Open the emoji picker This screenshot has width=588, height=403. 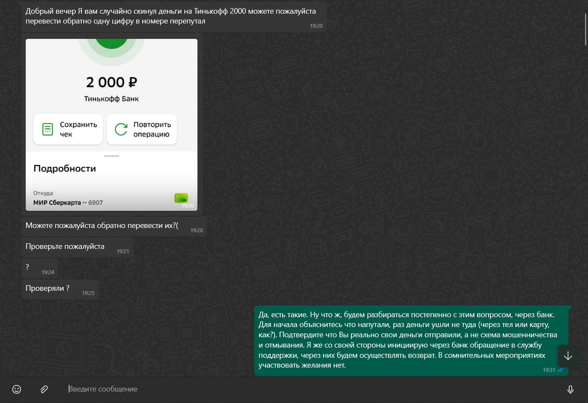pyautogui.click(x=17, y=389)
